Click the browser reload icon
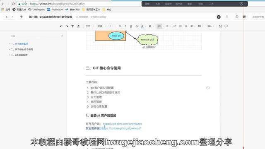The image size is (265, 149). pos(13,4)
